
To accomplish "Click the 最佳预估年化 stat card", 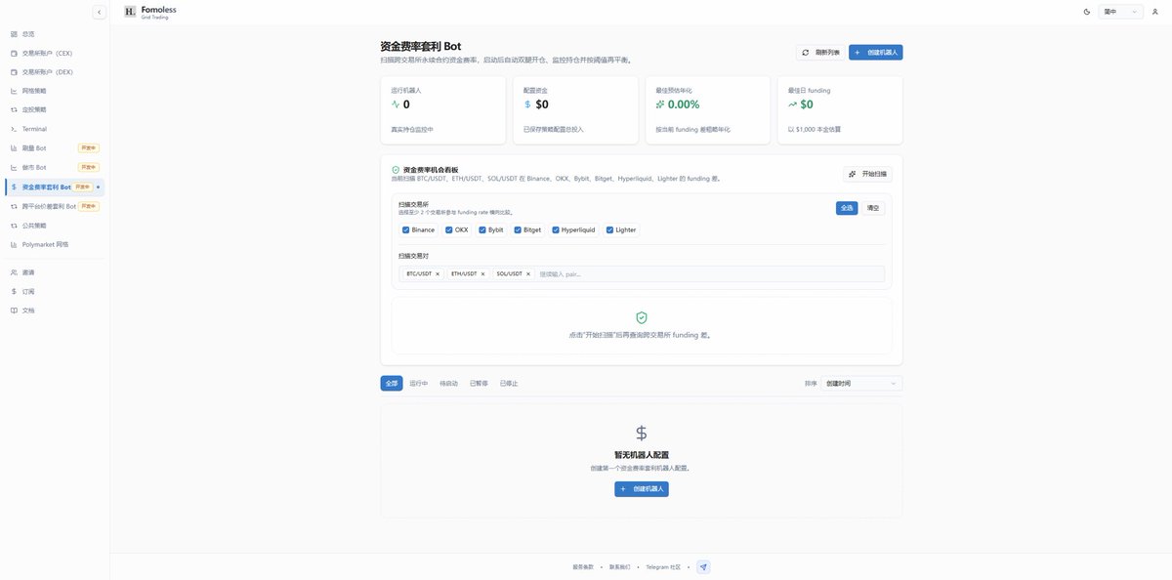I will 708,110.
